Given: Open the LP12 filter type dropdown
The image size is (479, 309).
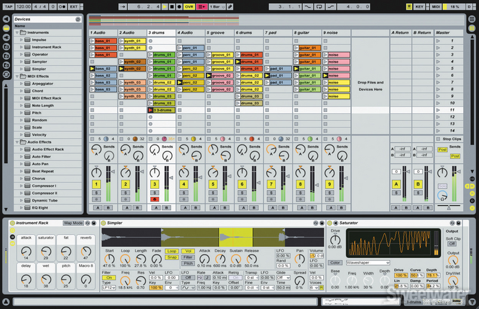Looking at the screenshot, I should point(109,288).
